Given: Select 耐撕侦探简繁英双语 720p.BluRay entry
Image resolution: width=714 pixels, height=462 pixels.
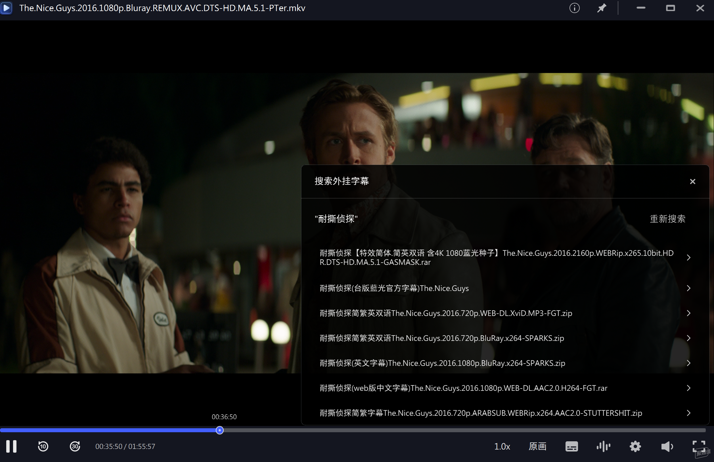Looking at the screenshot, I should [441, 338].
